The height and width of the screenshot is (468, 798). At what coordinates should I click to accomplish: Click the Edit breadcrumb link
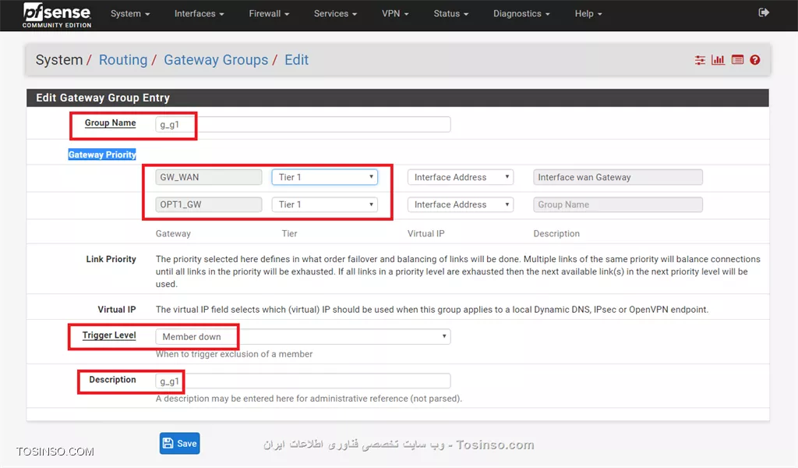[x=296, y=60]
